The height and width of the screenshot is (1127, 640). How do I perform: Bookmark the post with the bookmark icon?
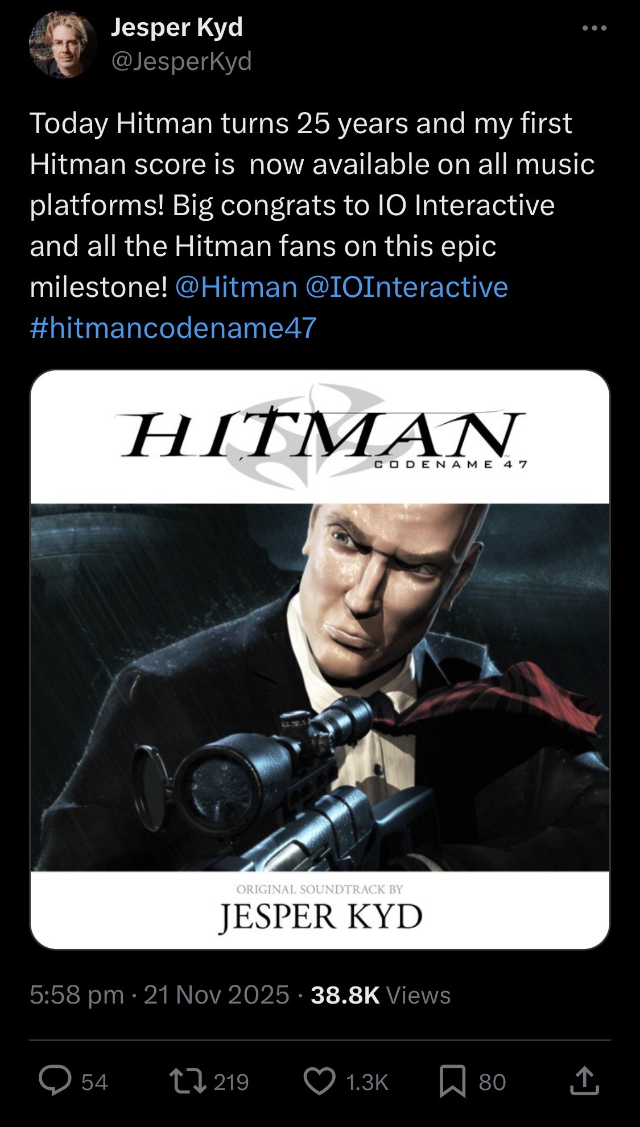(x=452, y=1081)
